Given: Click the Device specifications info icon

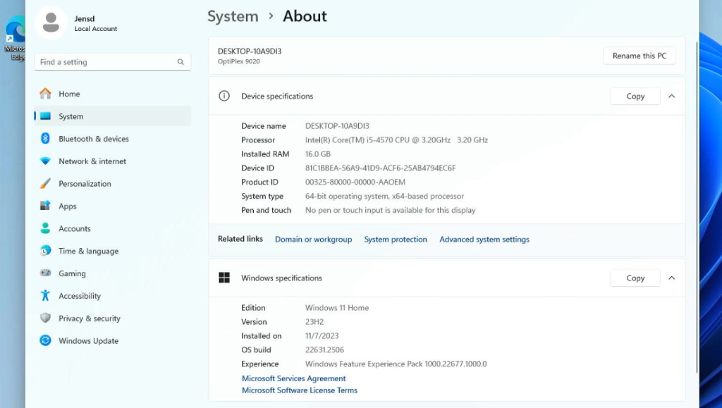Looking at the screenshot, I should tap(224, 96).
